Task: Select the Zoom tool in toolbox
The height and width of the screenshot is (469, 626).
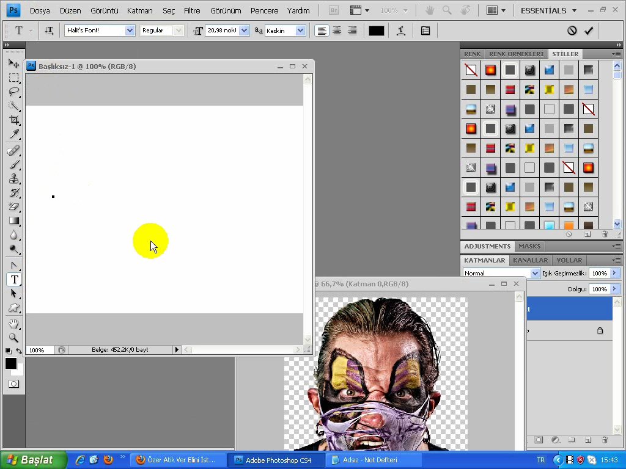Action: (14, 338)
